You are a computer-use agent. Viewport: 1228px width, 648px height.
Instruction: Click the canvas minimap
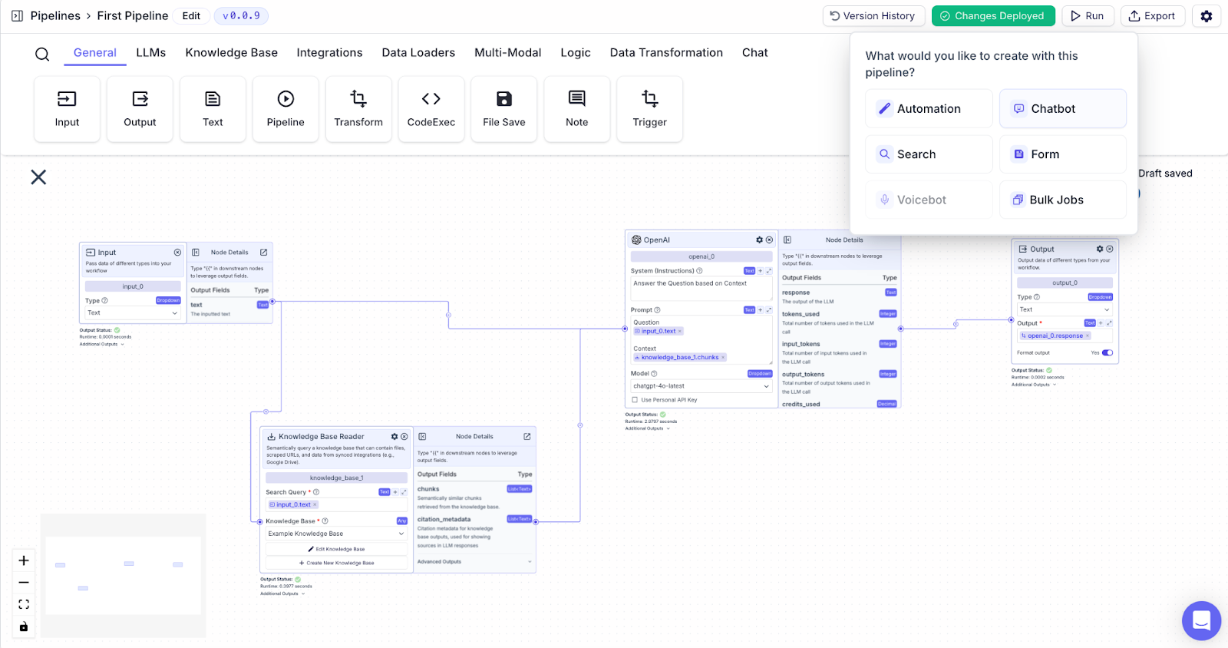tap(123, 575)
